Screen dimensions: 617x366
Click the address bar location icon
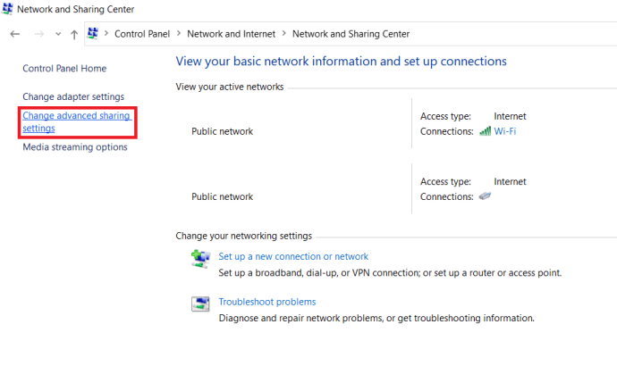(x=92, y=34)
